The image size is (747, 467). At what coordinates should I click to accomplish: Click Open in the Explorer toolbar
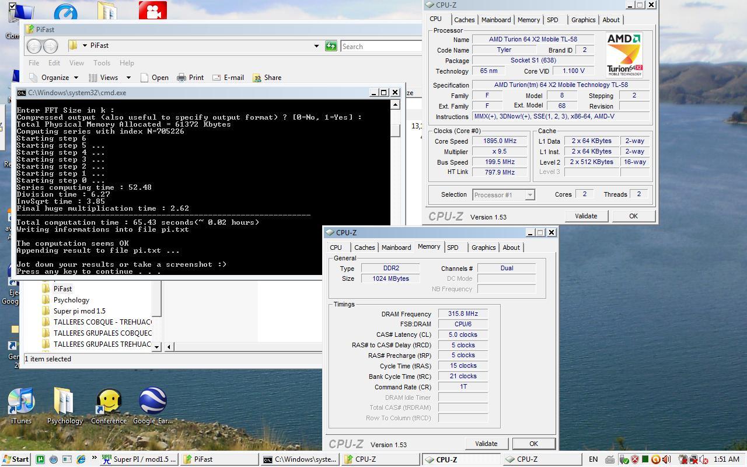point(153,77)
